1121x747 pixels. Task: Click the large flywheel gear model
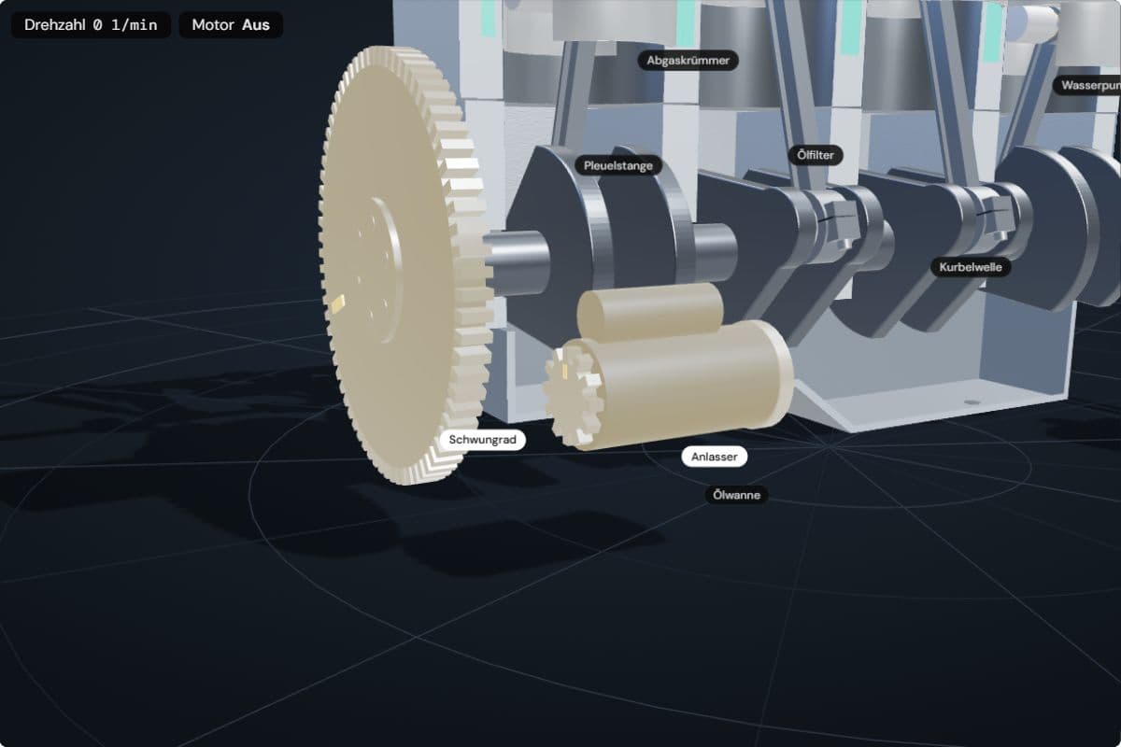click(x=404, y=266)
